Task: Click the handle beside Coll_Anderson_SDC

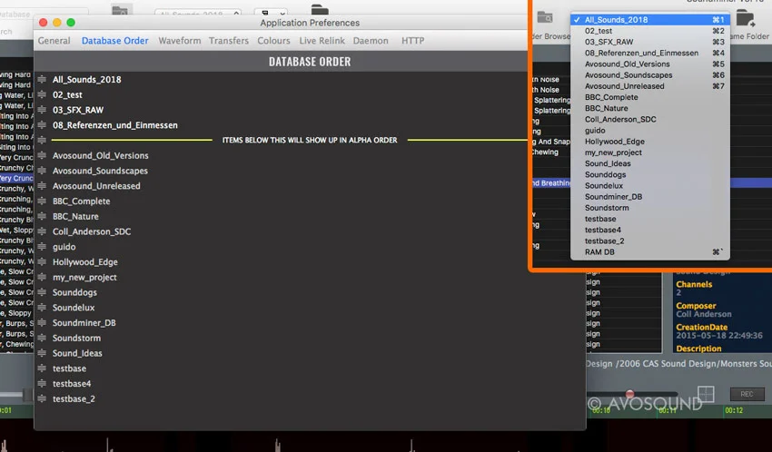Action: click(42, 231)
